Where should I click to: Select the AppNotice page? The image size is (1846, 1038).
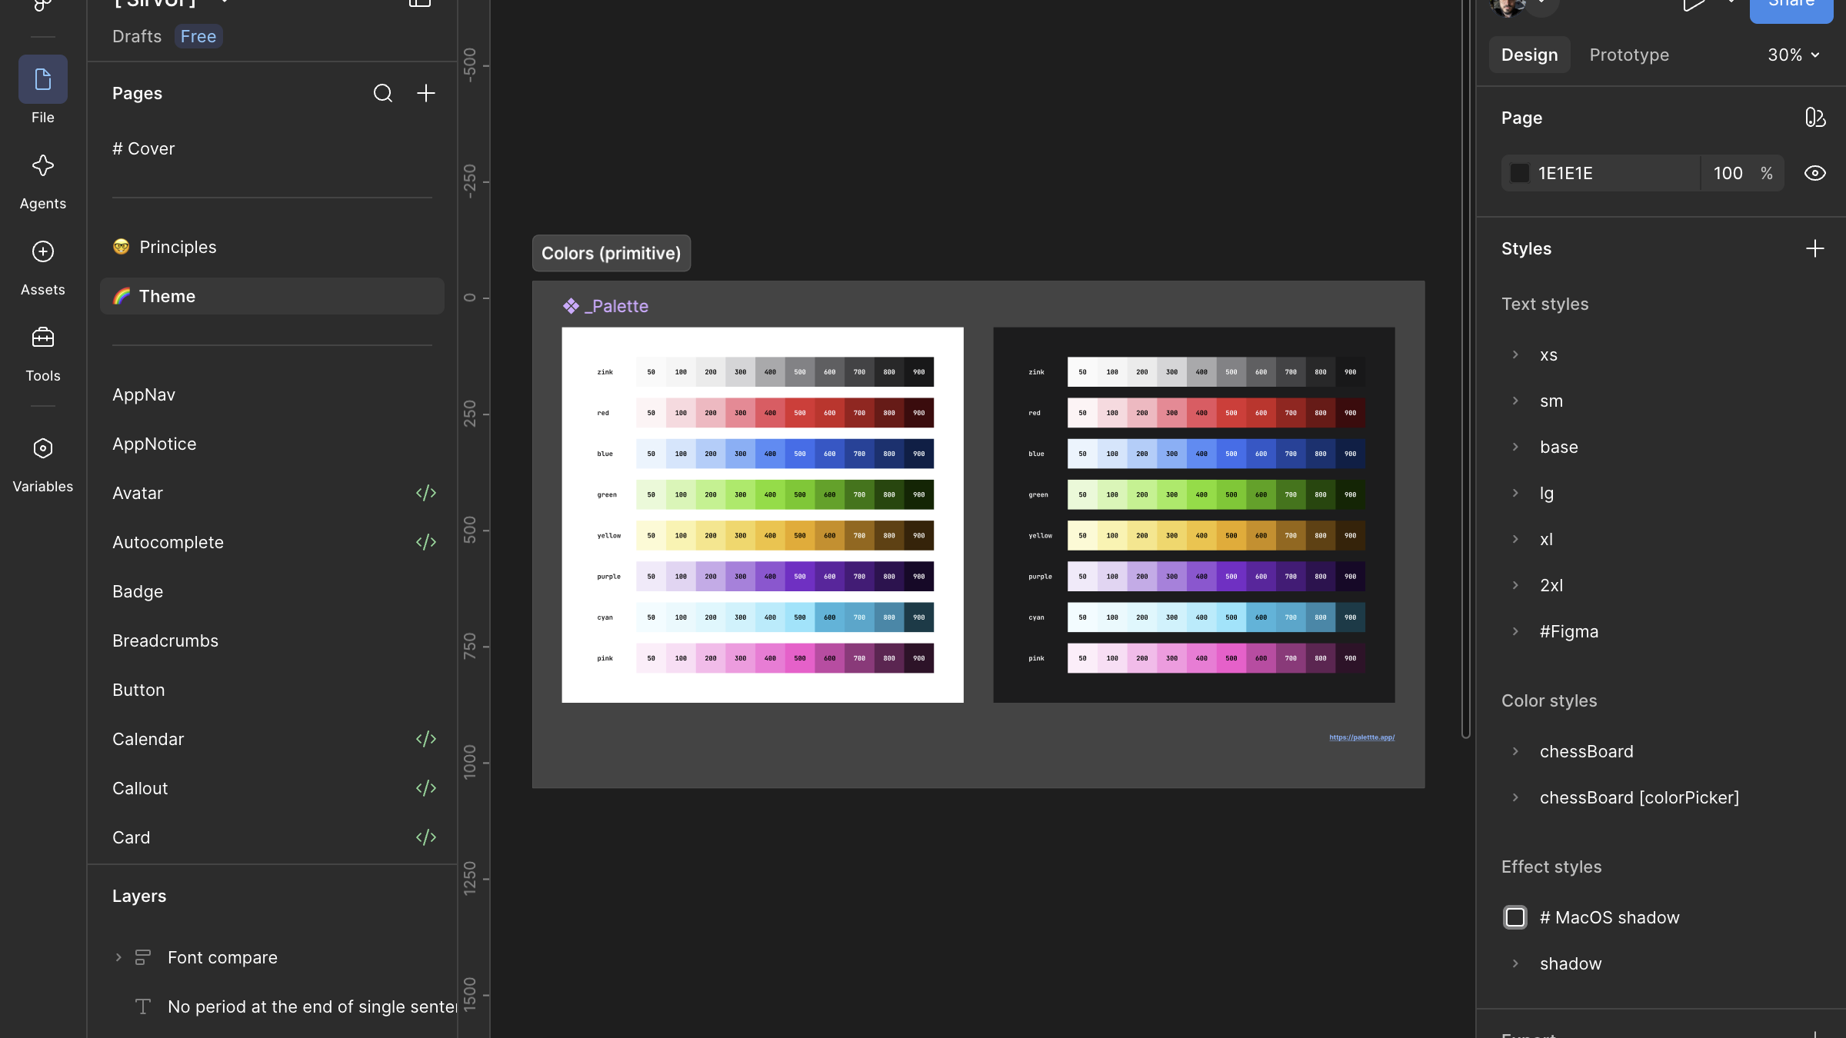click(272, 444)
